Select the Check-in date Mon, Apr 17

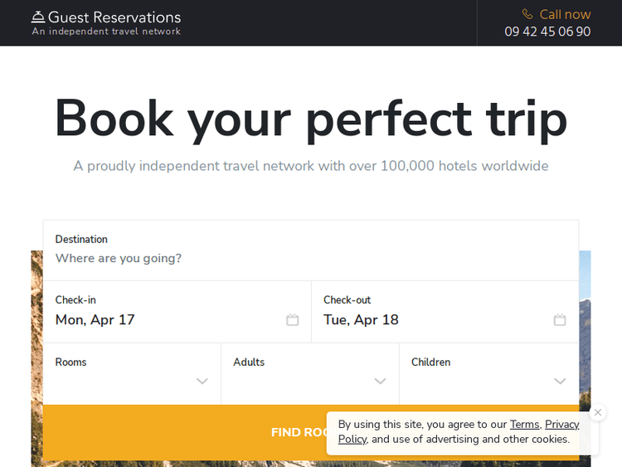[x=95, y=320]
